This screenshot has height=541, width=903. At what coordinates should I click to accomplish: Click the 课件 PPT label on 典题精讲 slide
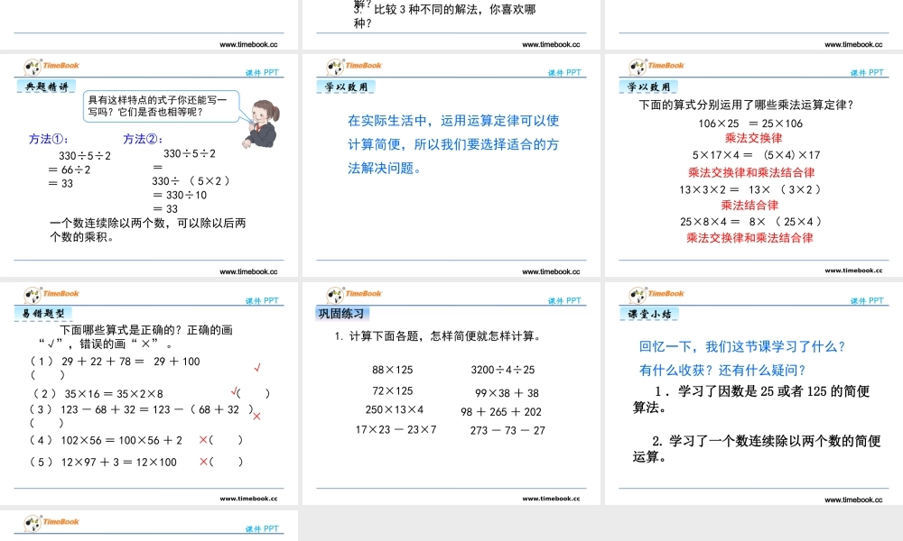[x=262, y=73]
